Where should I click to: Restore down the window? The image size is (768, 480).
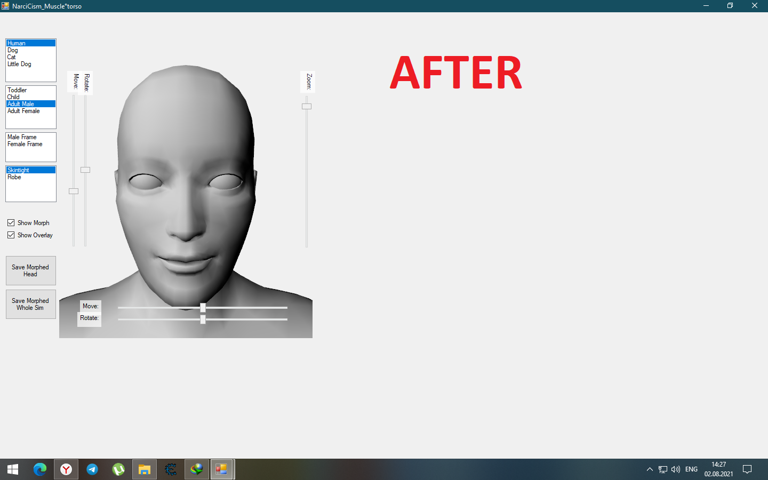730,6
